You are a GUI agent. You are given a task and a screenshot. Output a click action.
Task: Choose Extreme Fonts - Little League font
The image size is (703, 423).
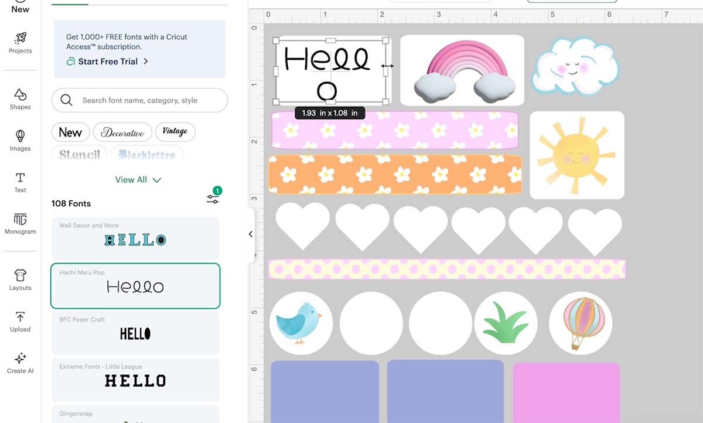pyautogui.click(x=135, y=380)
